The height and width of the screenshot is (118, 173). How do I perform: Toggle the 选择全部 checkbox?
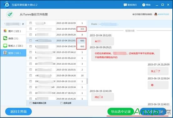tap(61, 103)
